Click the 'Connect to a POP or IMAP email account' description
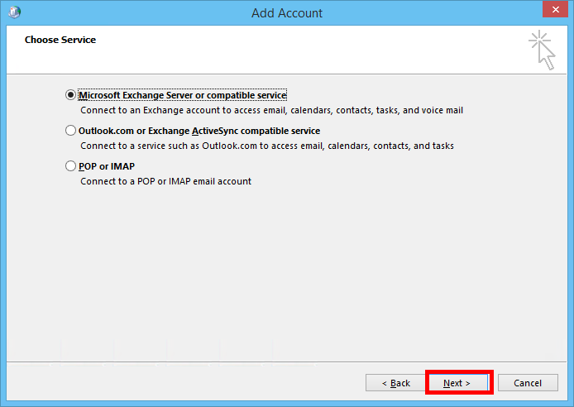 click(x=165, y=181)
